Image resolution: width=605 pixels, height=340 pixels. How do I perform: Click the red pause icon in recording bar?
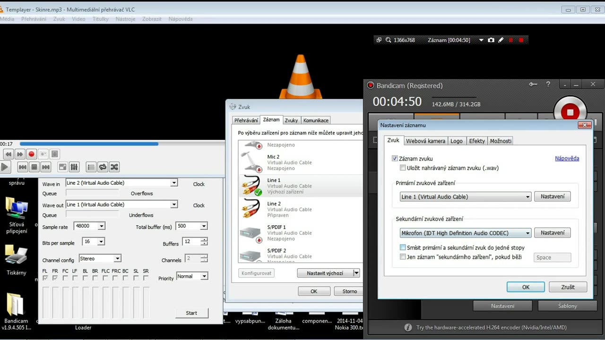click(x=511, y=40)
